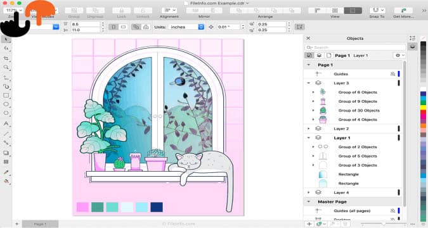Screen dimensions: 428x228
Task: Collapse the Master Page section
Action: click(x=309, y=201)
